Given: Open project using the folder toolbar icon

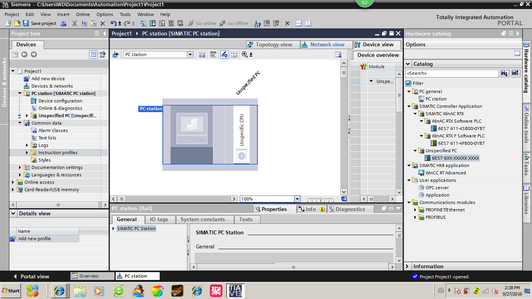Looking at the screenshot, I should click(17, 23).
